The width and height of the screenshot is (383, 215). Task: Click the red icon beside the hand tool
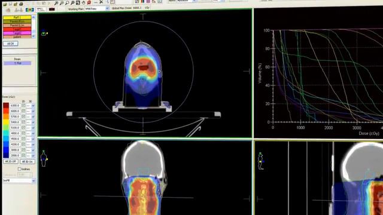pos(89,2)
